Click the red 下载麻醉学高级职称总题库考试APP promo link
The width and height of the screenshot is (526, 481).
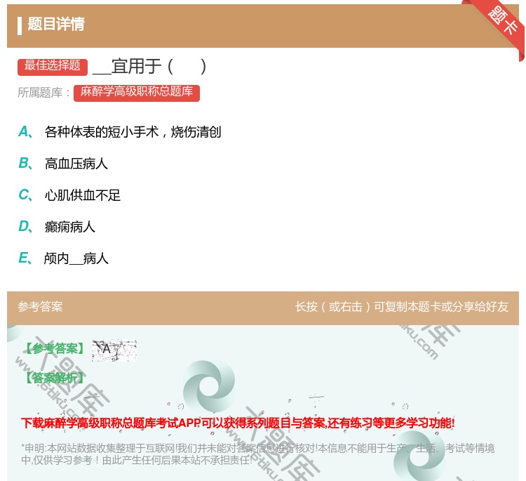[238, 423]
